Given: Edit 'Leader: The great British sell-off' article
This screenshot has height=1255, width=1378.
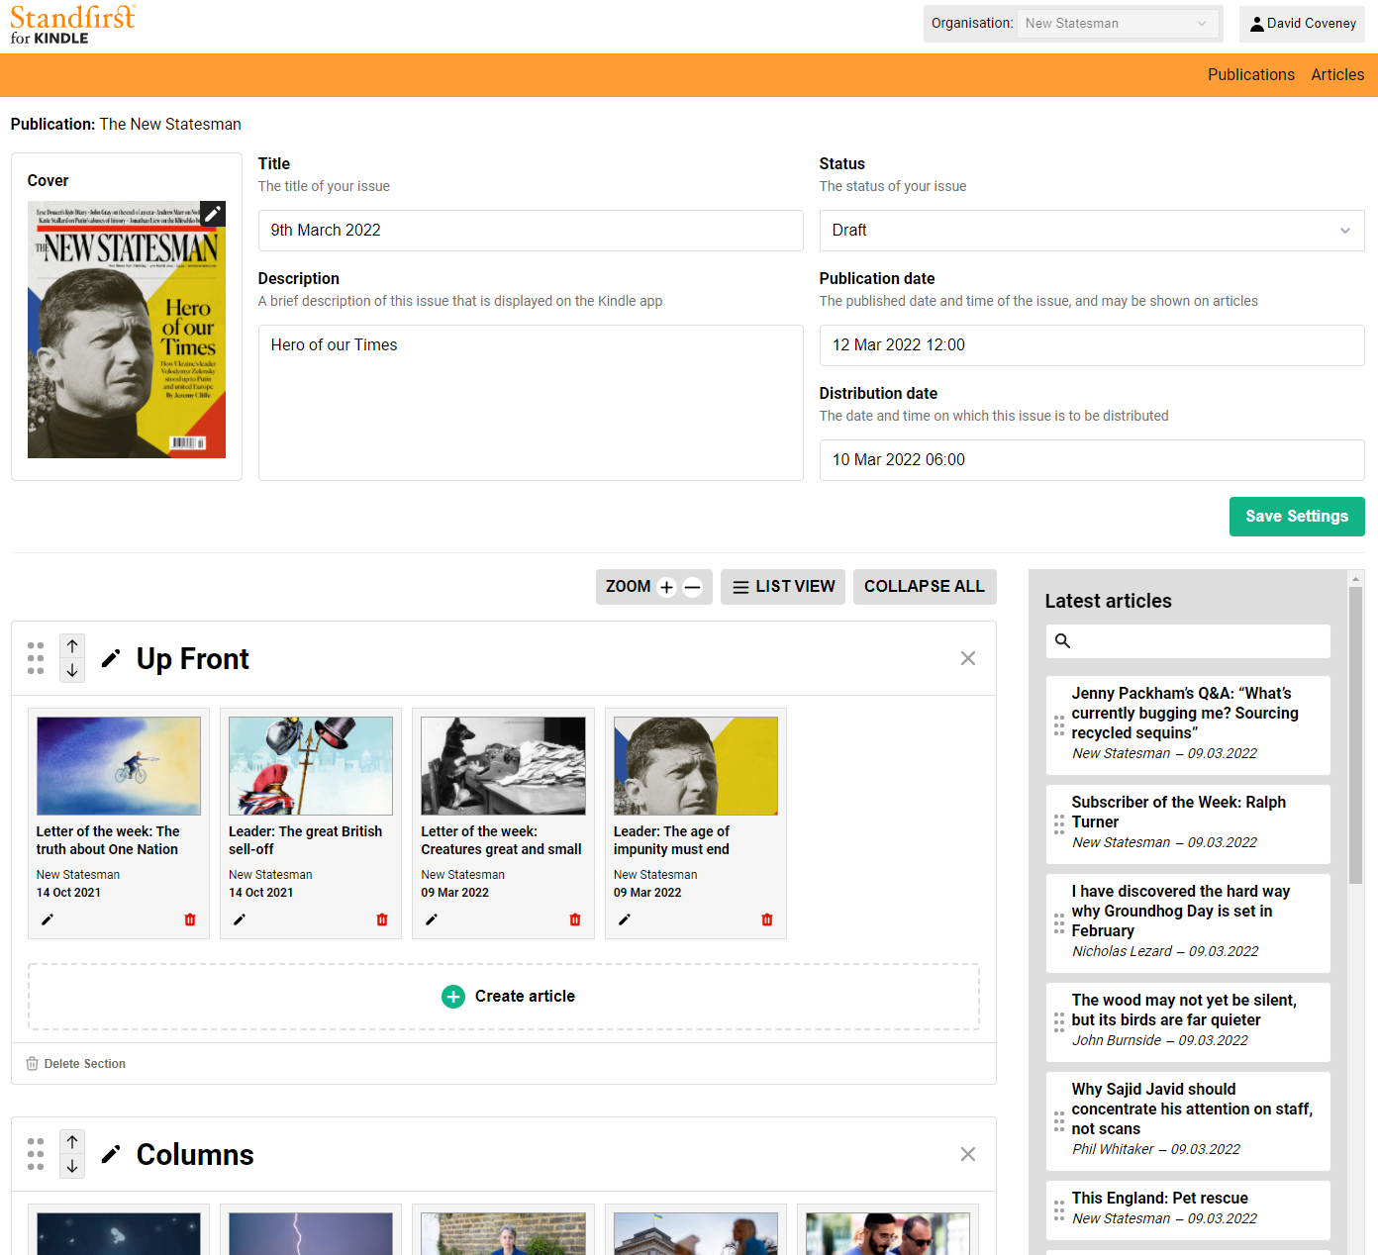Looking at the screenshot, I should point(240,919).
